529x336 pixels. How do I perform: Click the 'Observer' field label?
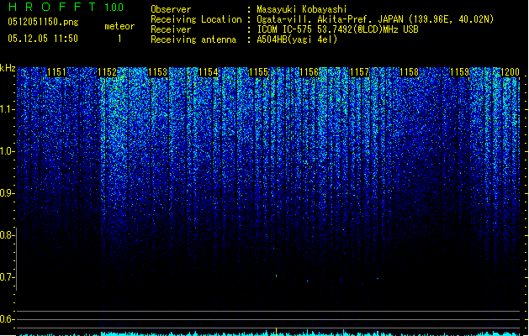pos(171,9)
